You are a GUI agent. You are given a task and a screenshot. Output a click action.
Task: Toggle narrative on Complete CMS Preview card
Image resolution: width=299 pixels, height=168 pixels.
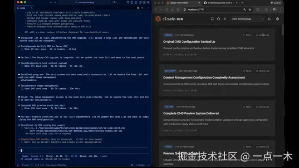263,107
